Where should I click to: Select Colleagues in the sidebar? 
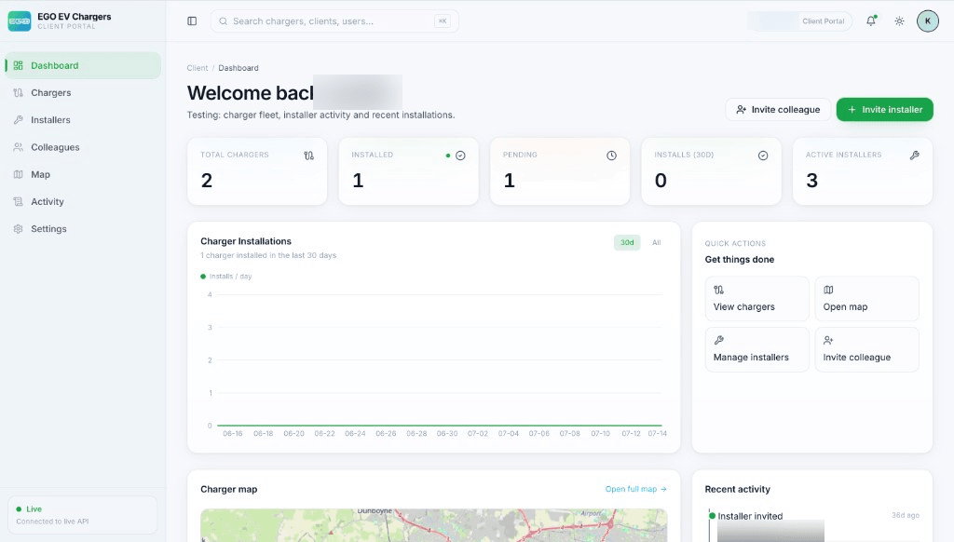pyautogui.click(x=83, y=147)
